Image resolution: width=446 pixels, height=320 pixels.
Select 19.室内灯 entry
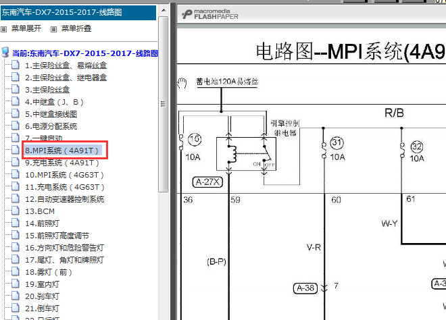point(42,284)
